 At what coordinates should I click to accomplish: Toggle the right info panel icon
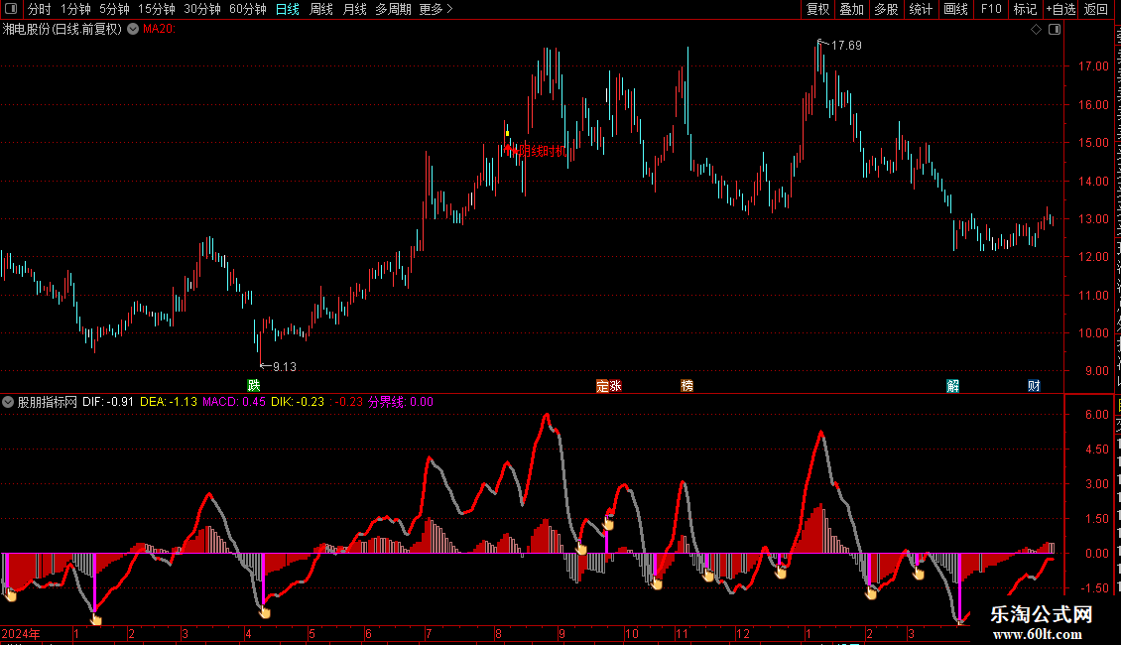point(1055,30)
